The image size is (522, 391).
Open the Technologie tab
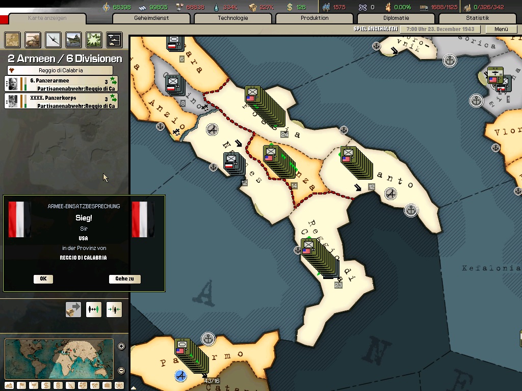(x=232, y=18)
